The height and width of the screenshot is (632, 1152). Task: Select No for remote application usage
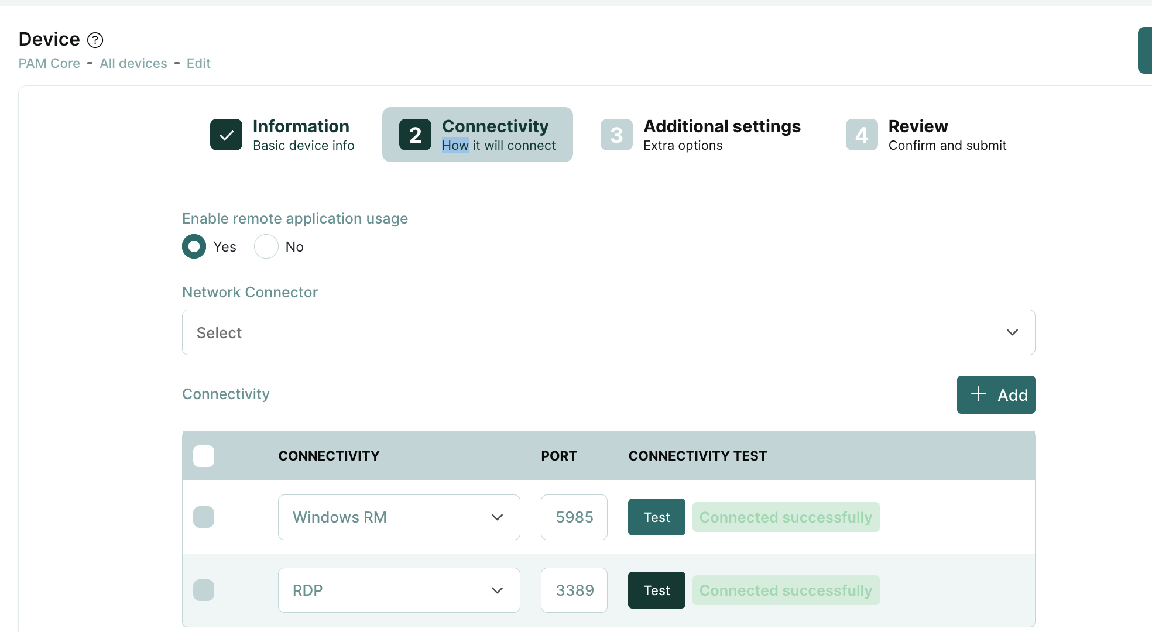point(266,246)
